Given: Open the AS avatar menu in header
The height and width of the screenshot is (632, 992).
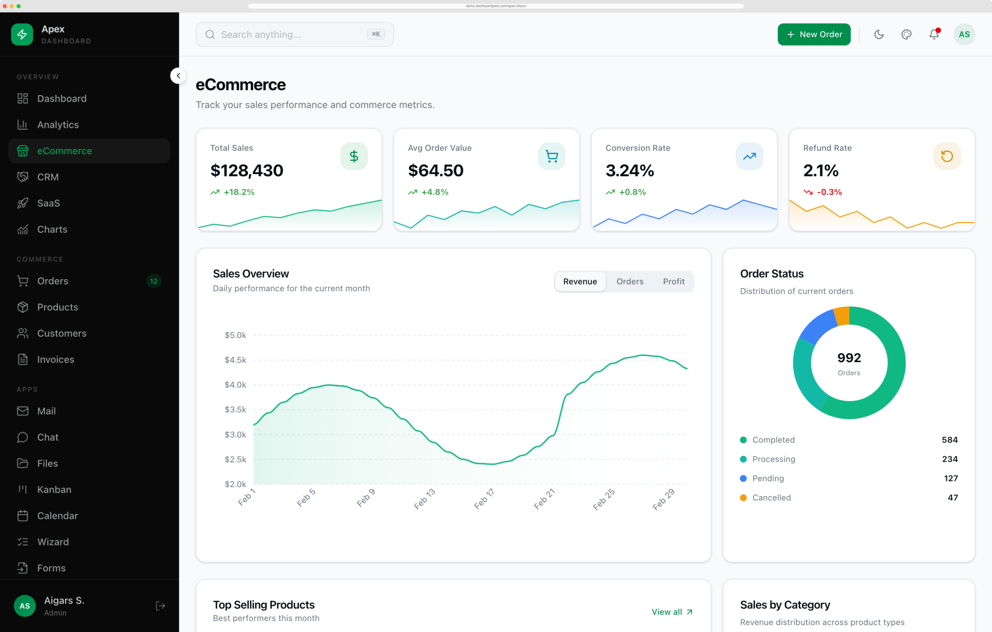Looking at the screenshot, I should pos(964,34).
